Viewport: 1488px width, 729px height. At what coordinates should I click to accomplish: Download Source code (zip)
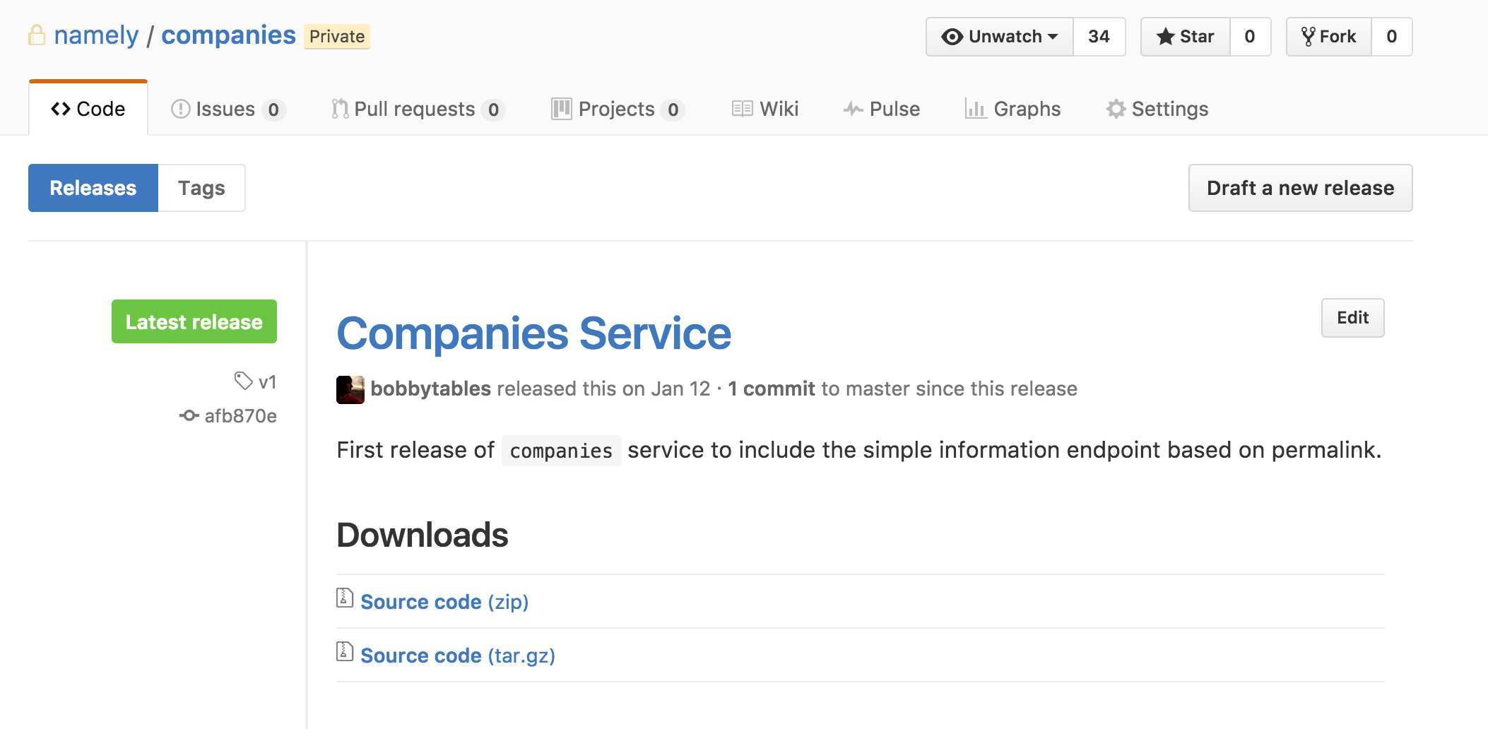pyautogui.click(x=445, y=602)
